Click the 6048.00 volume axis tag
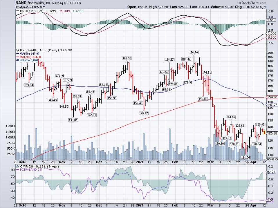Viewport: 278px width, 208px height. click(272, 159)
